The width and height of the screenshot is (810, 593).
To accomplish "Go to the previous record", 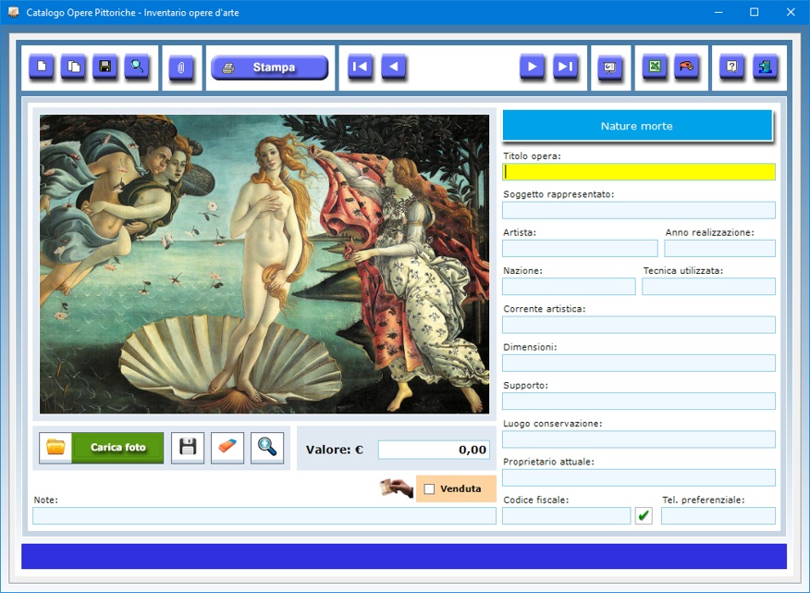I will [x=394, y=67].
